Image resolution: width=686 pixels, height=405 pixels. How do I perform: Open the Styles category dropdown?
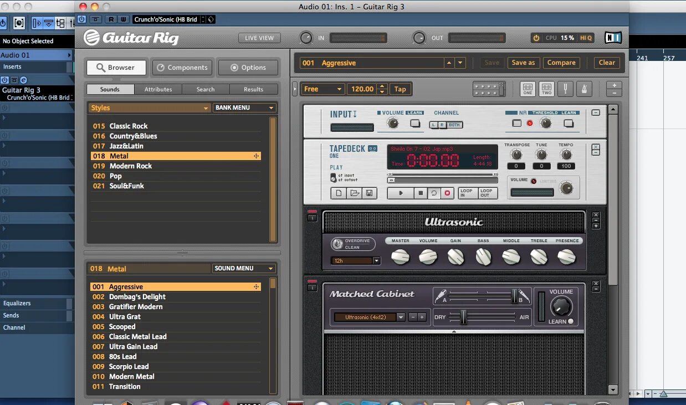[150, 108]
